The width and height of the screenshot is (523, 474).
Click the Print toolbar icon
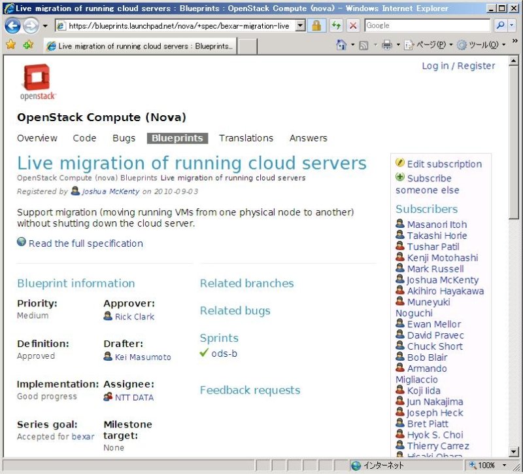387,45
